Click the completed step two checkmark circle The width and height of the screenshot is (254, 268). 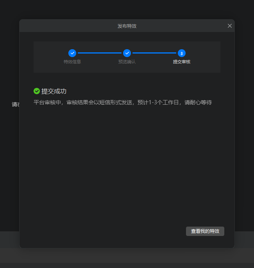click(x=127, y=53)
